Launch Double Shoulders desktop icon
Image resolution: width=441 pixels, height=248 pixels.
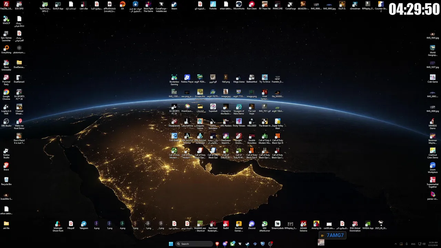click(252, 138)
